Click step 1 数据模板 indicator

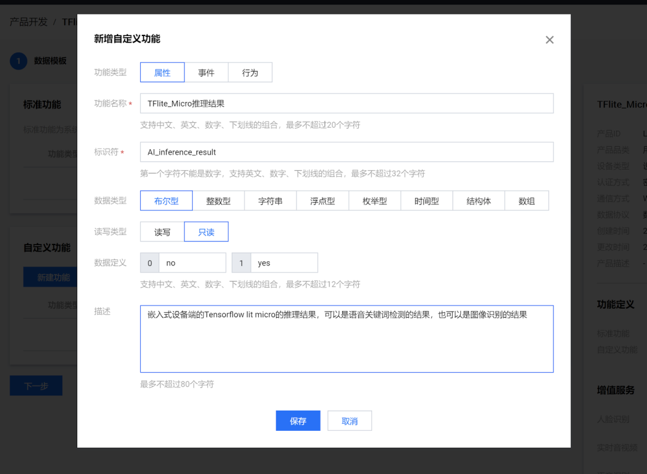(19, 61)
